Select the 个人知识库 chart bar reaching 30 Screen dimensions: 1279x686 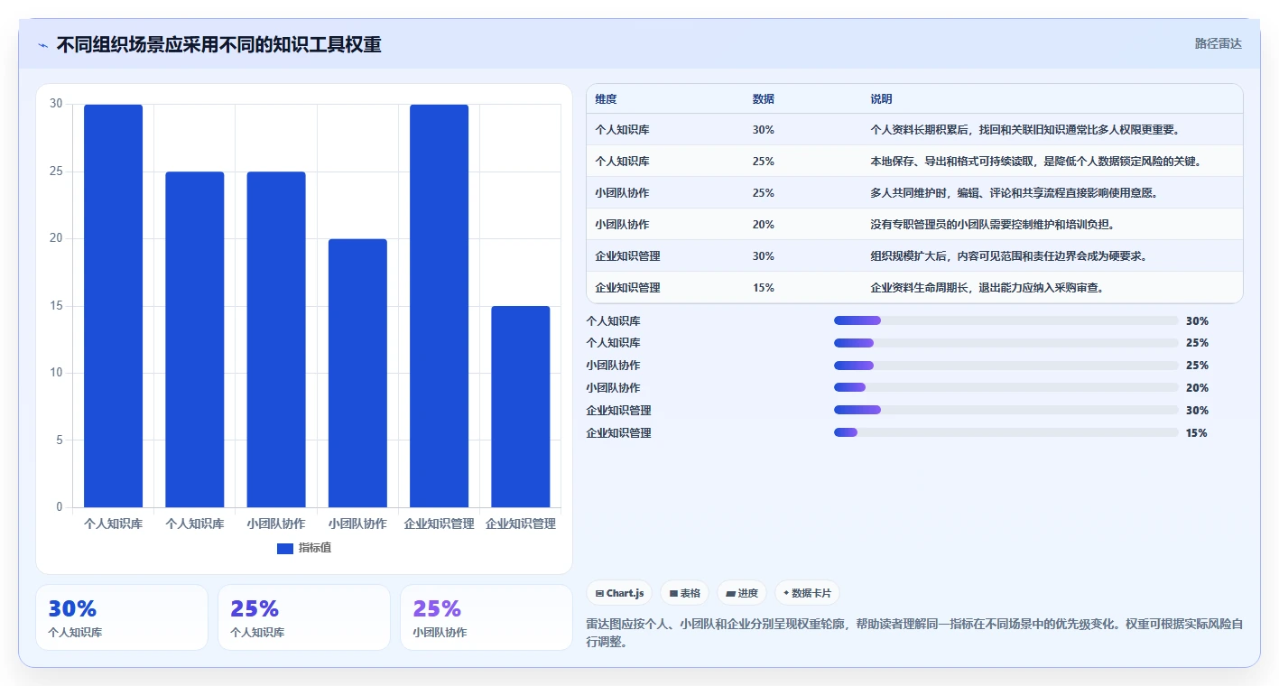point(114,306)
